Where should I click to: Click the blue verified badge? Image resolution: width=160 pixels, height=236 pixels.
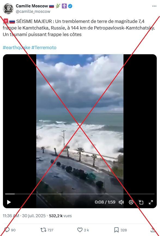tap(70, 6)
